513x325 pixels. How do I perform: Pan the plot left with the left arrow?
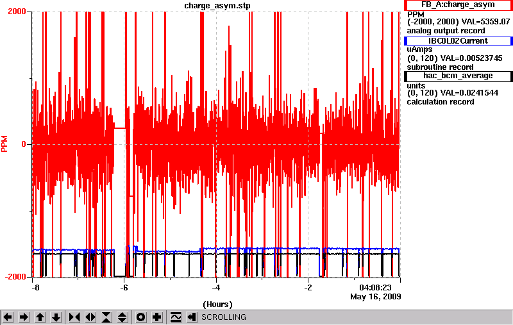pyautogui.click(x=8, y=317)
